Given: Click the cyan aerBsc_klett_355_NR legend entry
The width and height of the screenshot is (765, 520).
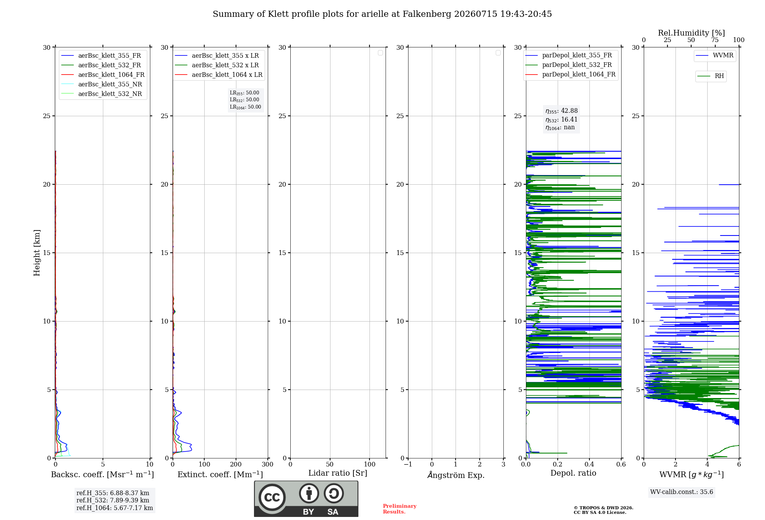Looking at the screenshot, I should coord(102,84).
